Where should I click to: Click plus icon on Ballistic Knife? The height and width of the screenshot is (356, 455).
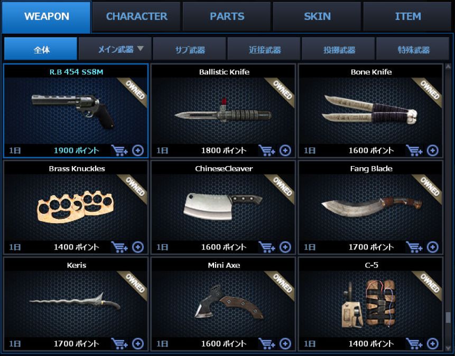click(285, 151)
